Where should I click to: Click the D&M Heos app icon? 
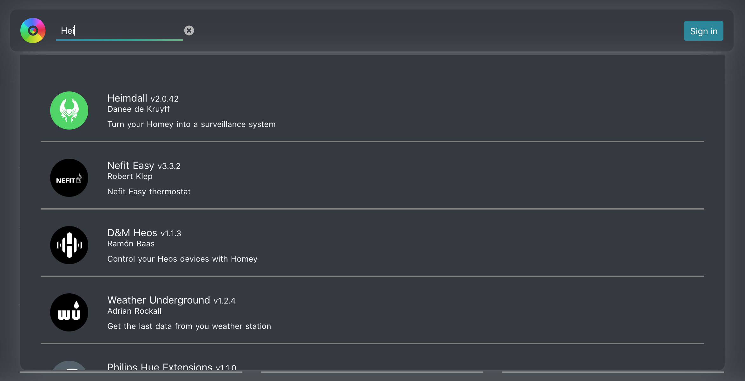click(x=69, y=245)
